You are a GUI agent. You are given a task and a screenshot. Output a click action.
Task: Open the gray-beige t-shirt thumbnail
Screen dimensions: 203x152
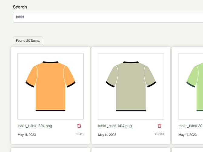(131, 86)
